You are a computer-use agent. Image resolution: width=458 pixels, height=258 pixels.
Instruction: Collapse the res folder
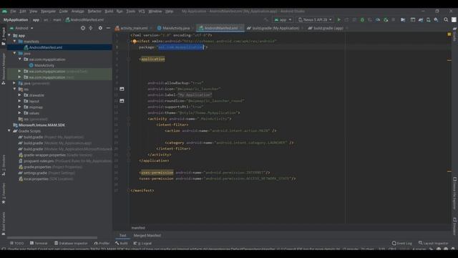(14, 89)
